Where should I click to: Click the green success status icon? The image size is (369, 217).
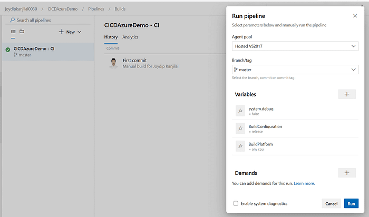(x=8, y=50)
